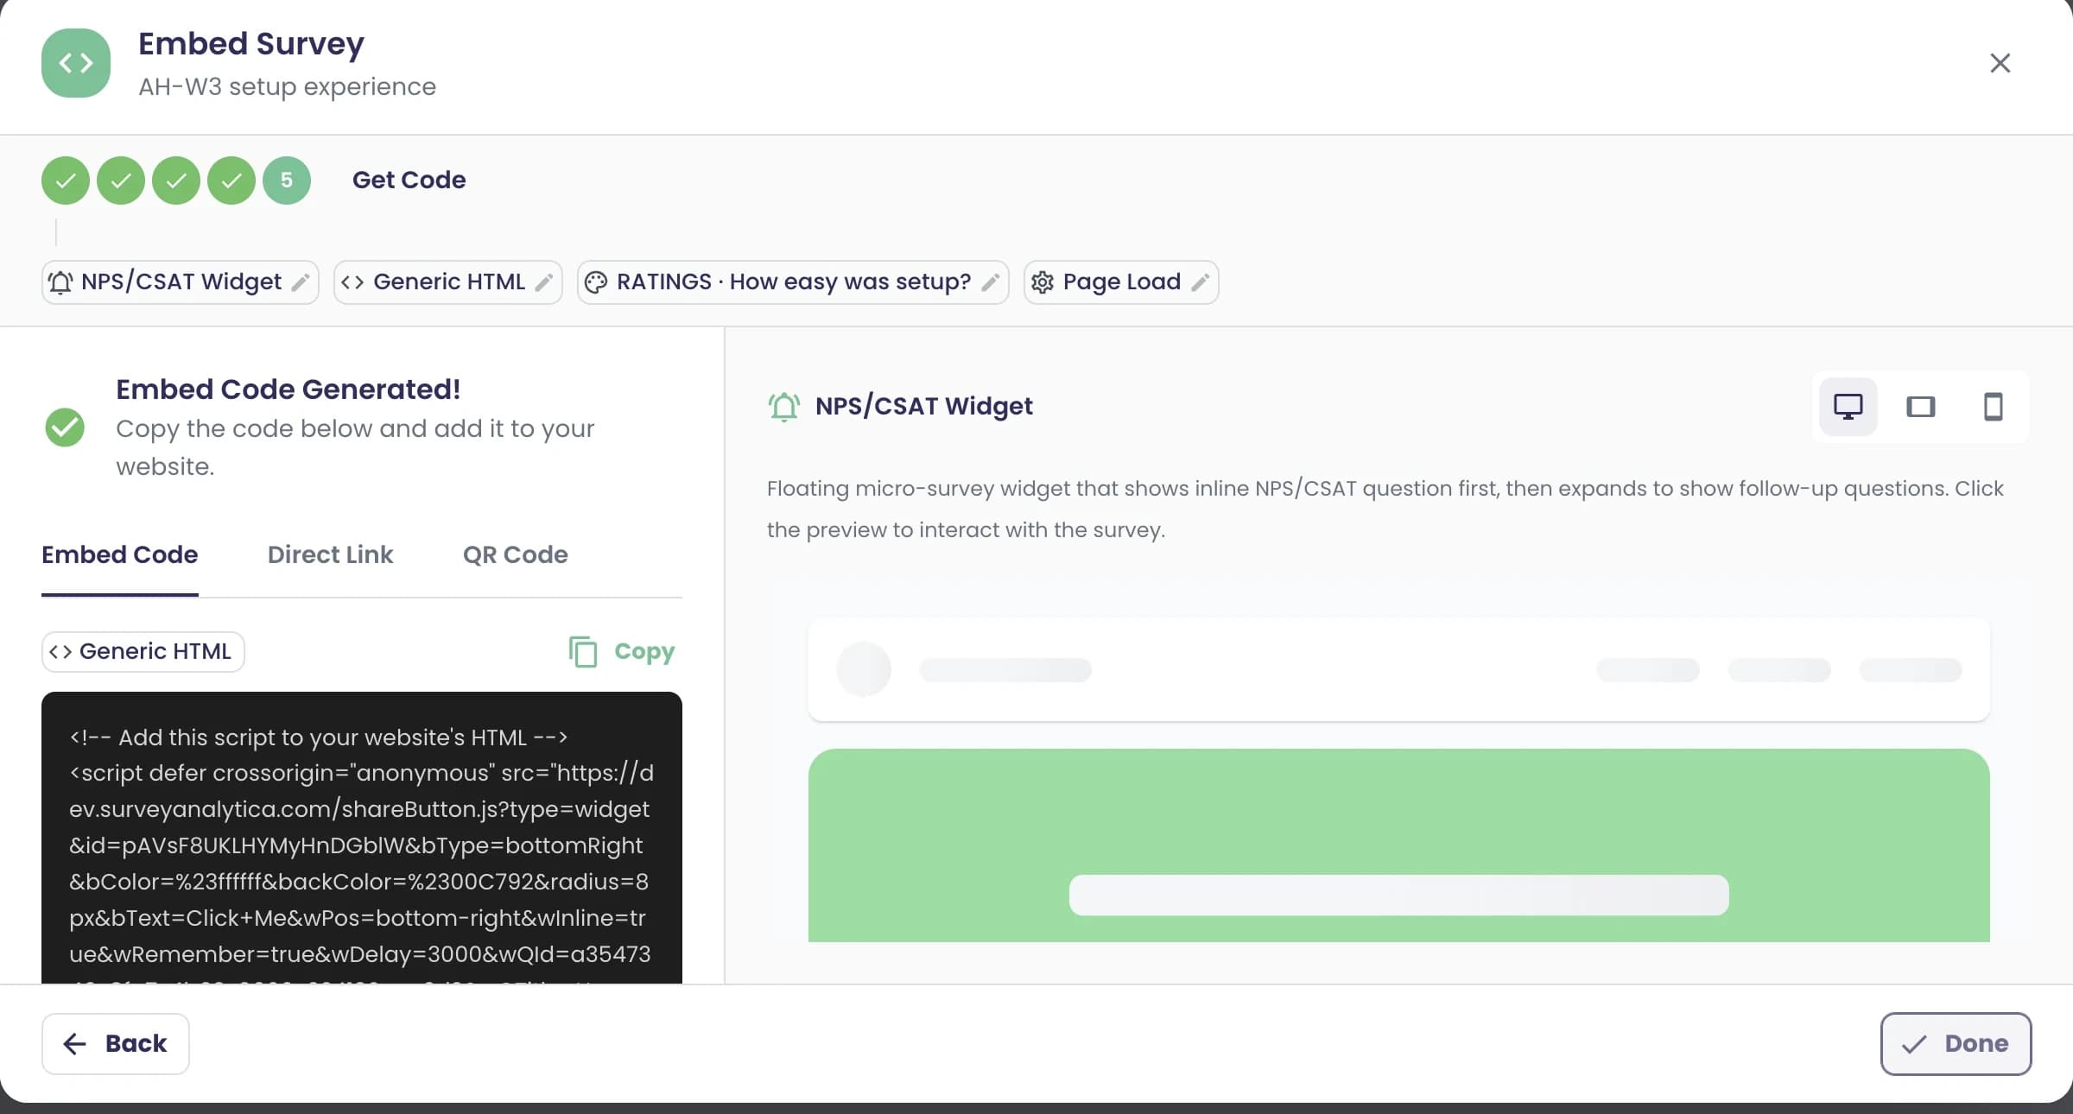This screenshot has width=2073, height=1114.
Task: Click "AH-W3 setup experience" subtitle
Action: coord(287,87)
